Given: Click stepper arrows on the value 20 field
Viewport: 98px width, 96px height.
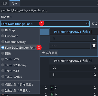Looking at the screenshot, I should click(x=95, y=68).
